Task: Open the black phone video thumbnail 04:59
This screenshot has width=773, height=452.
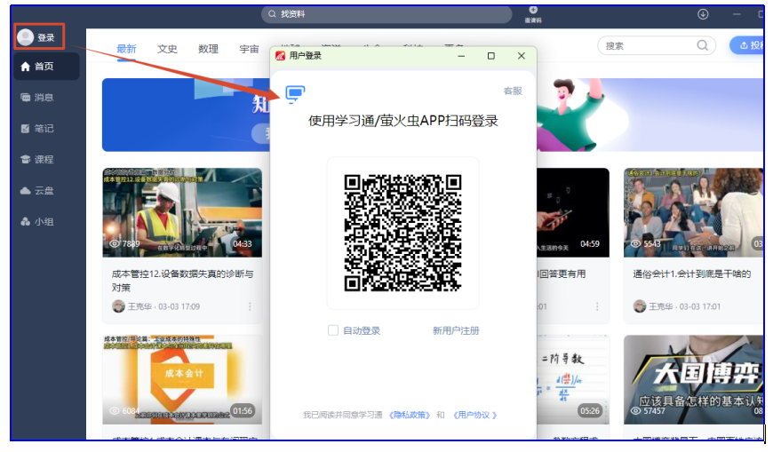Action: [x=573, y=212]
